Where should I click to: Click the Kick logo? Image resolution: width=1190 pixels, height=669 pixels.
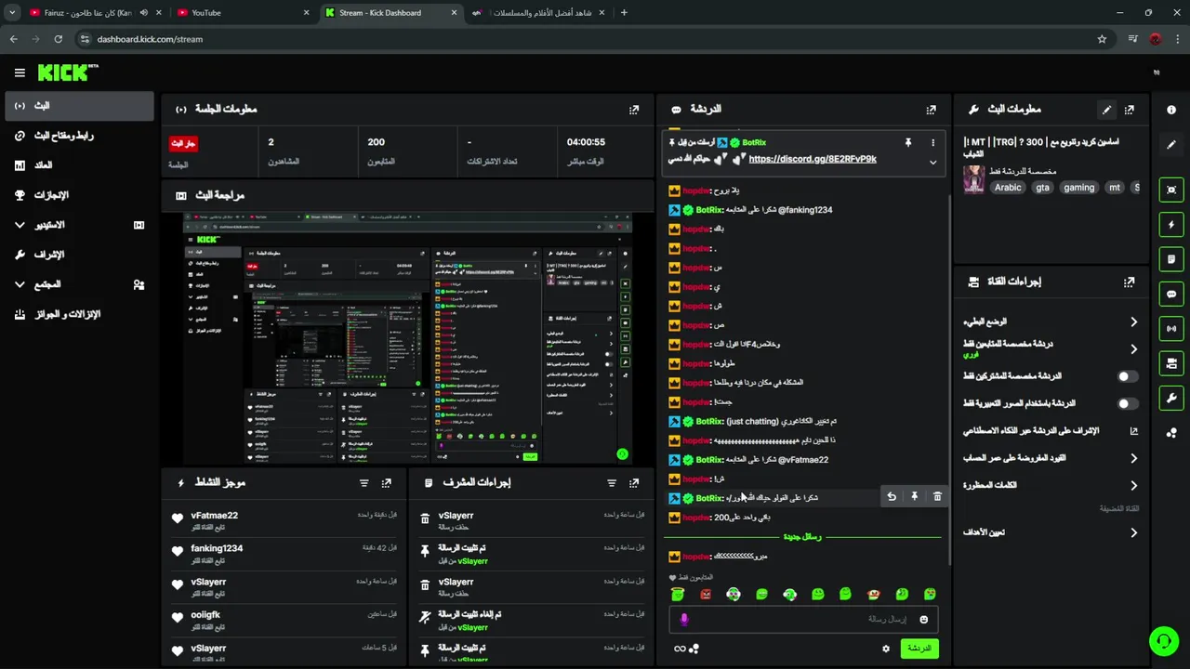click(68, 72)
